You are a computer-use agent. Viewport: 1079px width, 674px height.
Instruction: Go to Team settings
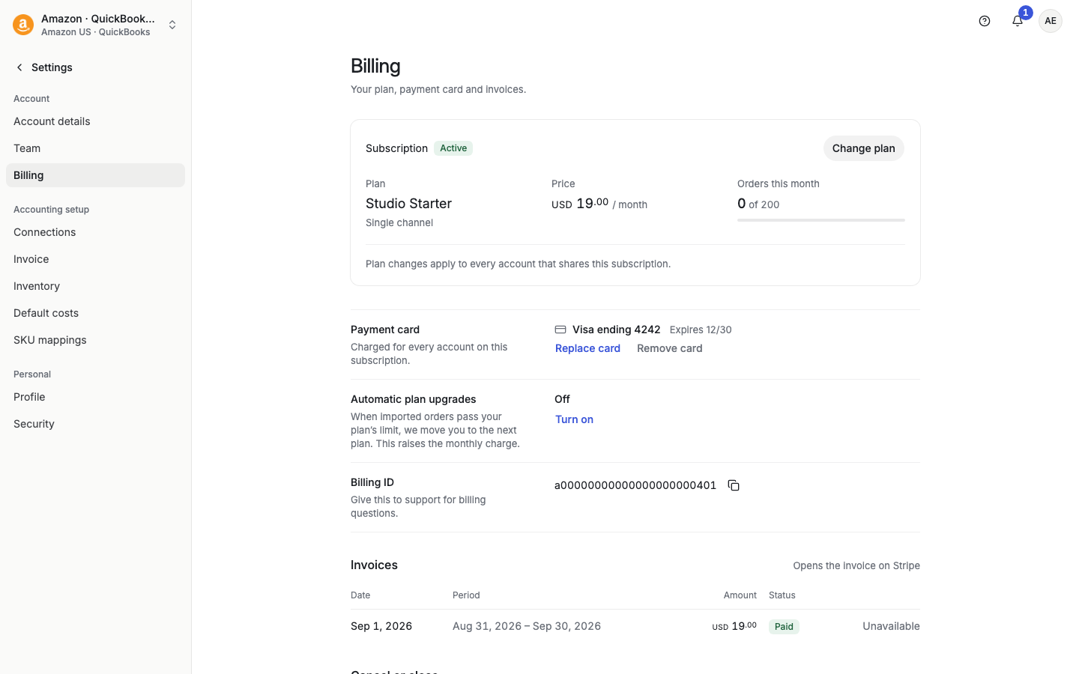95,148
